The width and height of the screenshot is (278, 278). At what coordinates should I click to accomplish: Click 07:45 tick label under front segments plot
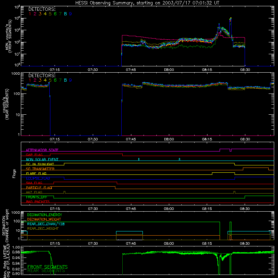pyautogui.click(x=131, y=70)
